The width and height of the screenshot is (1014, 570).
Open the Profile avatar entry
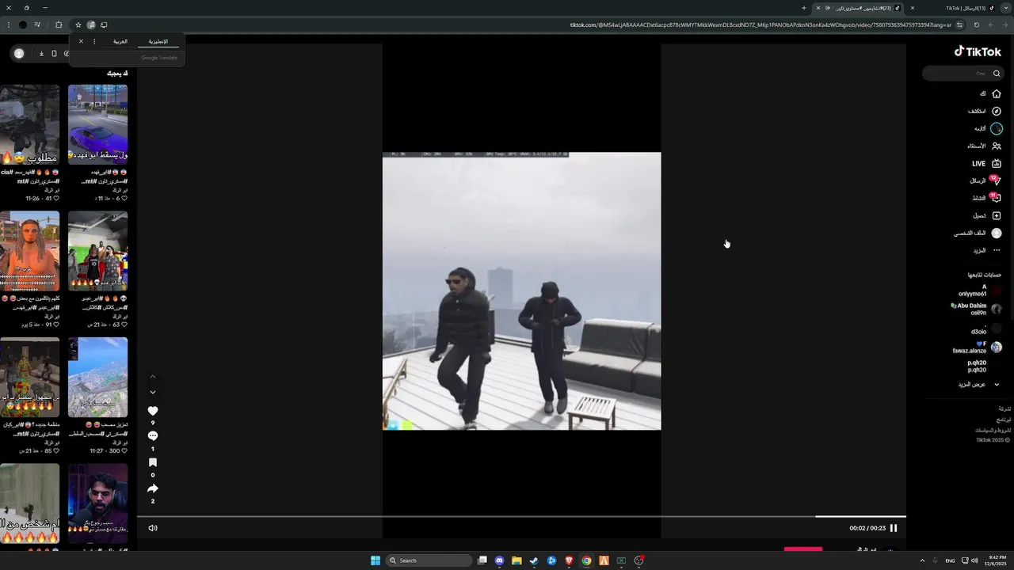997,233
